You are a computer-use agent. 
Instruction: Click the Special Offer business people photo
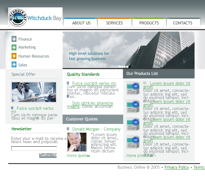(x=34, y=92)
